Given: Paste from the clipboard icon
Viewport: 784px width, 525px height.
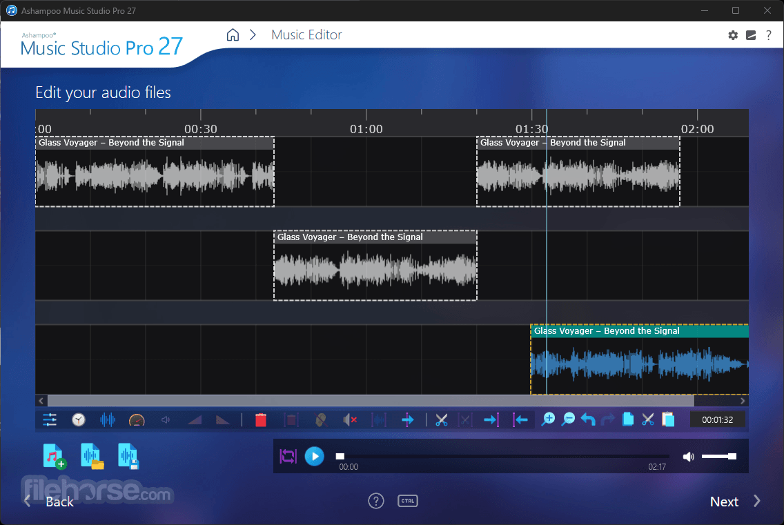Looking at the screenshot, I should pyautogui.click(x=668, y=419).
